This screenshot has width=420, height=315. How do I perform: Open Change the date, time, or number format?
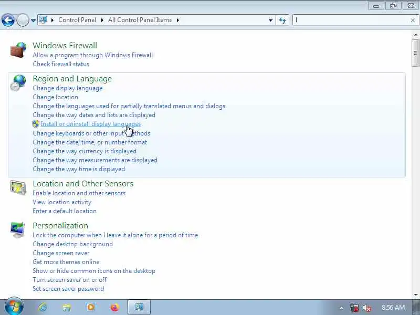(x=90, y=142)
